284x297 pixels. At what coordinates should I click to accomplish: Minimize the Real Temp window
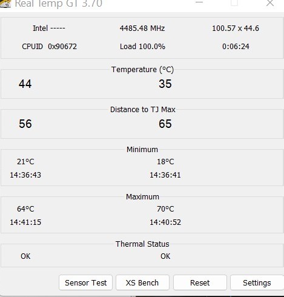point(199,2)
